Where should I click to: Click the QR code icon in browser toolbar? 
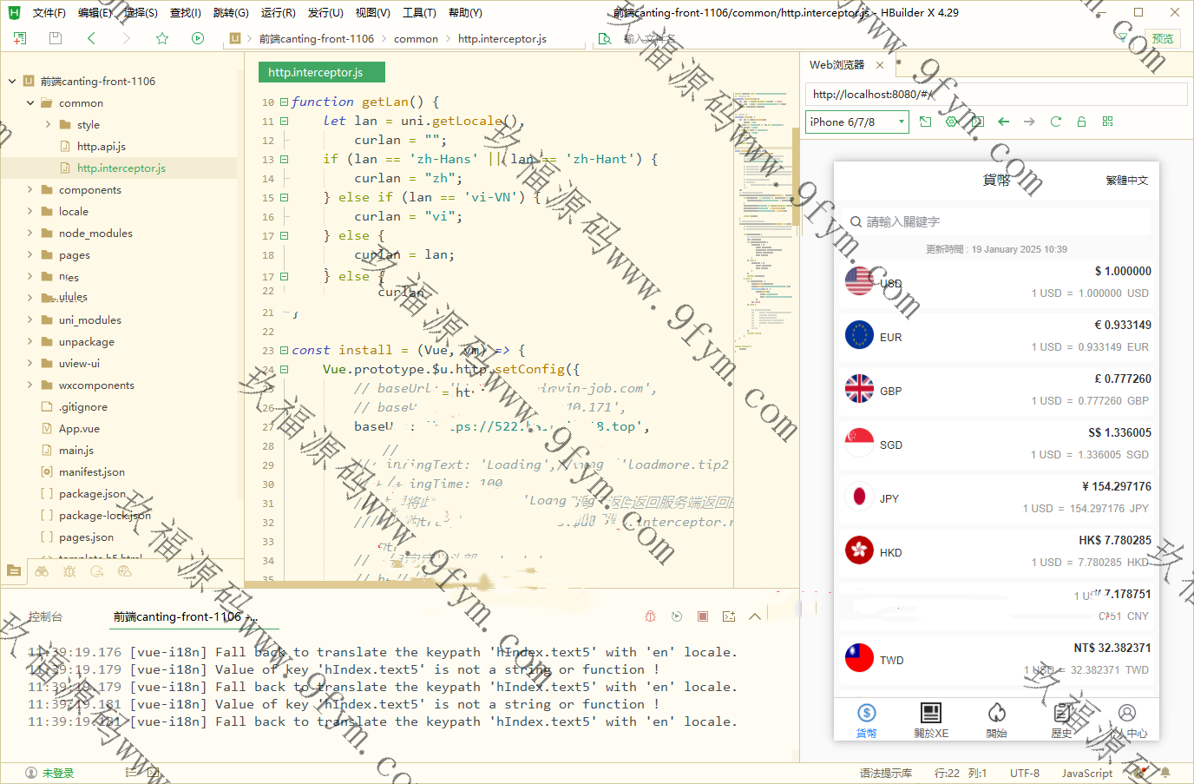[1107, 122]
